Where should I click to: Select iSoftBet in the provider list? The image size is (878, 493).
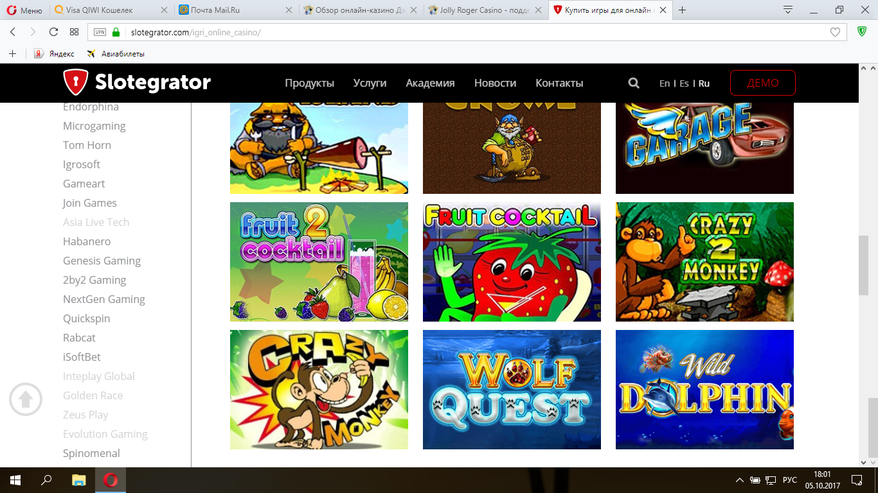82,357
